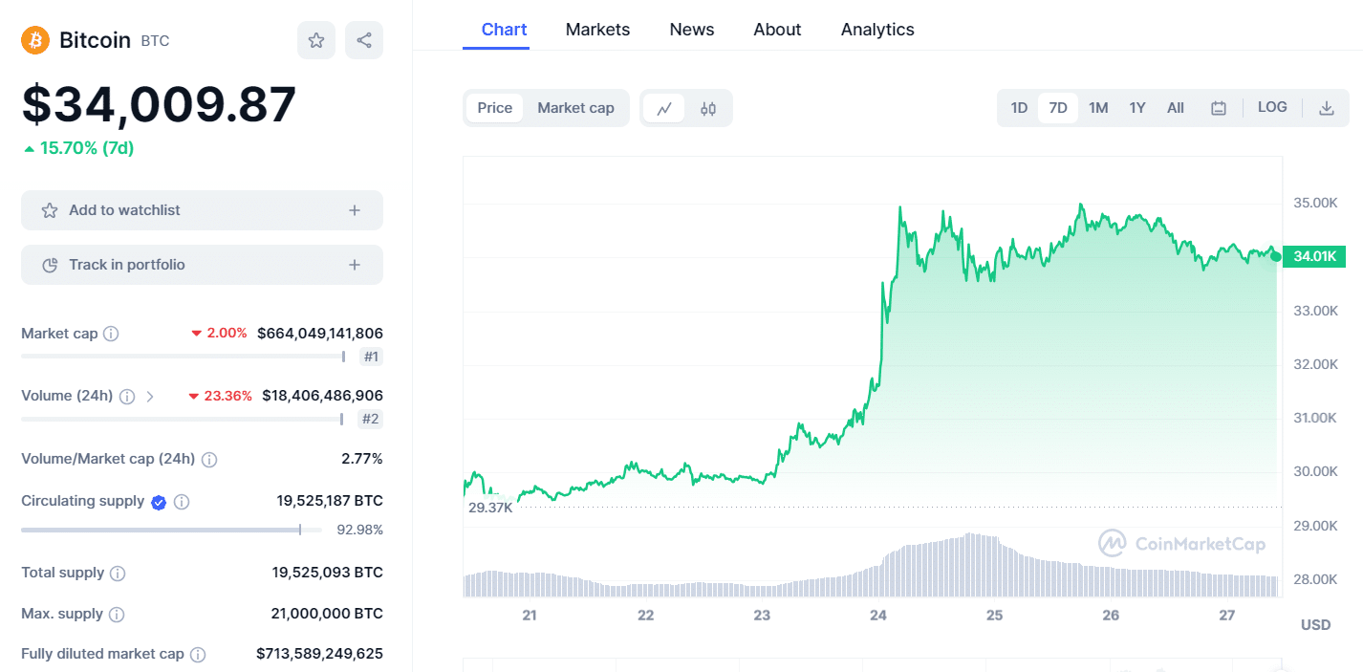The image size is (1363, 672).
Task: Click the verified circulating supply checkmark
Action: pos(158,502)
